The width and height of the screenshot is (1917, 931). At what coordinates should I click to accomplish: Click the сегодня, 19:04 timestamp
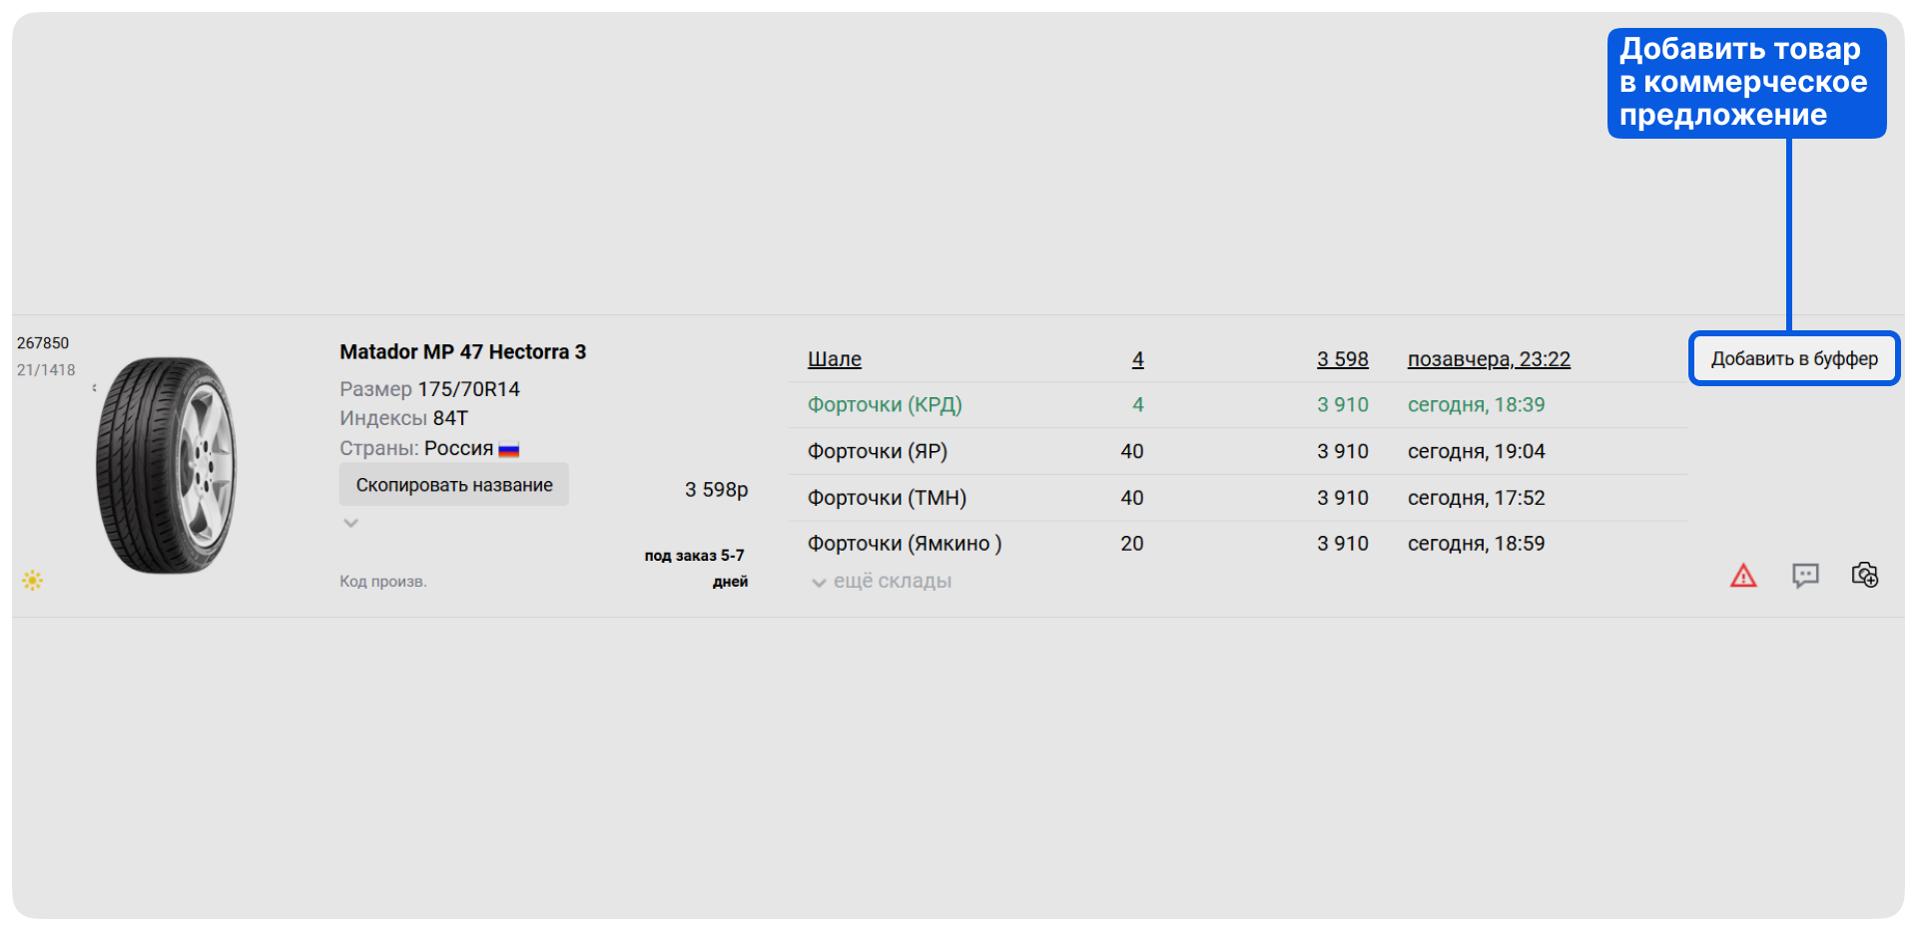[1477, 451]
